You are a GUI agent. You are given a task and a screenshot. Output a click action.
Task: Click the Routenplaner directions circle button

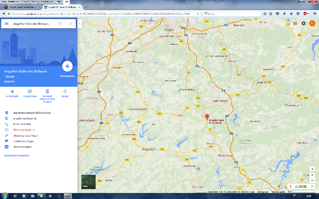[x=67, y=66]
